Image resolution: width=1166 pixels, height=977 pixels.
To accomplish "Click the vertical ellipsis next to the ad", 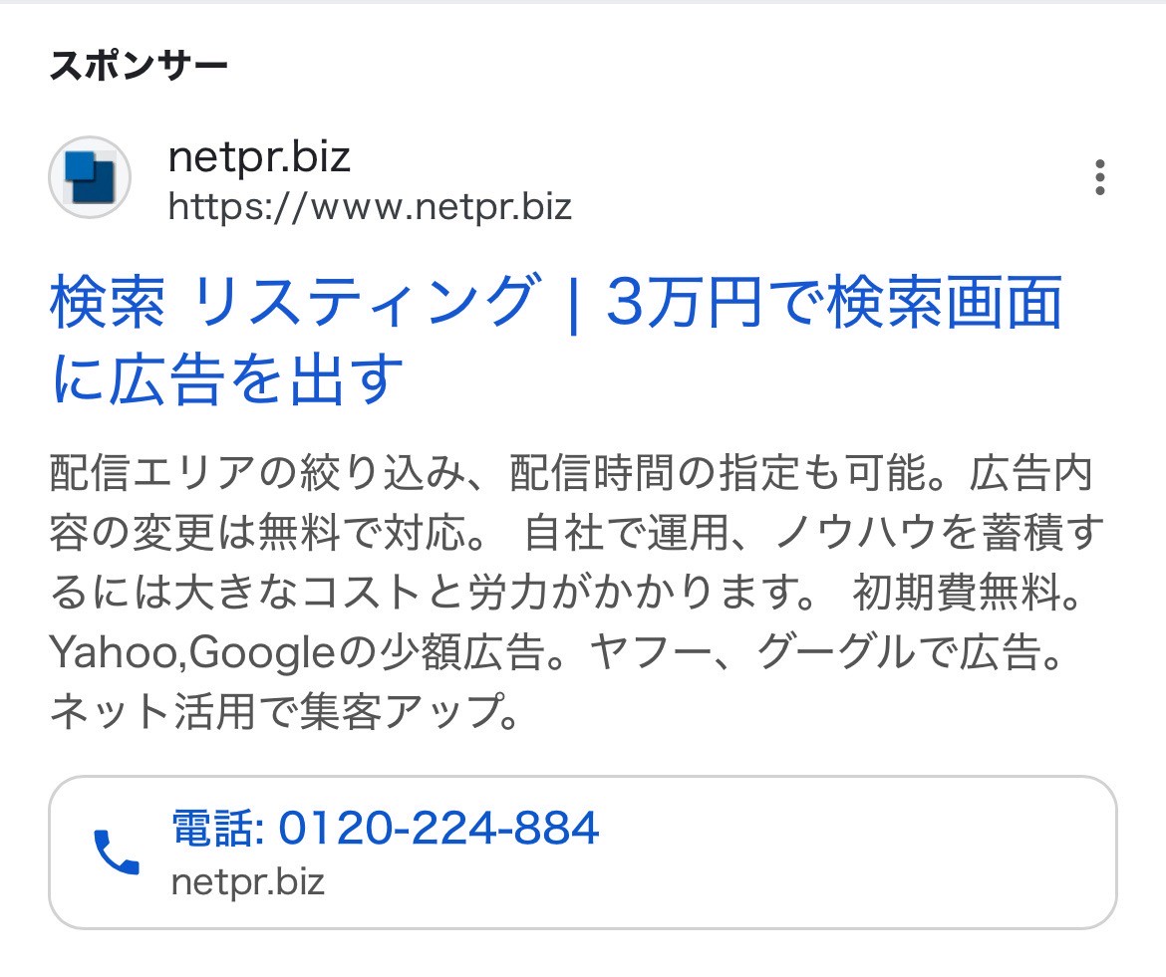I will pos(1100,177).
